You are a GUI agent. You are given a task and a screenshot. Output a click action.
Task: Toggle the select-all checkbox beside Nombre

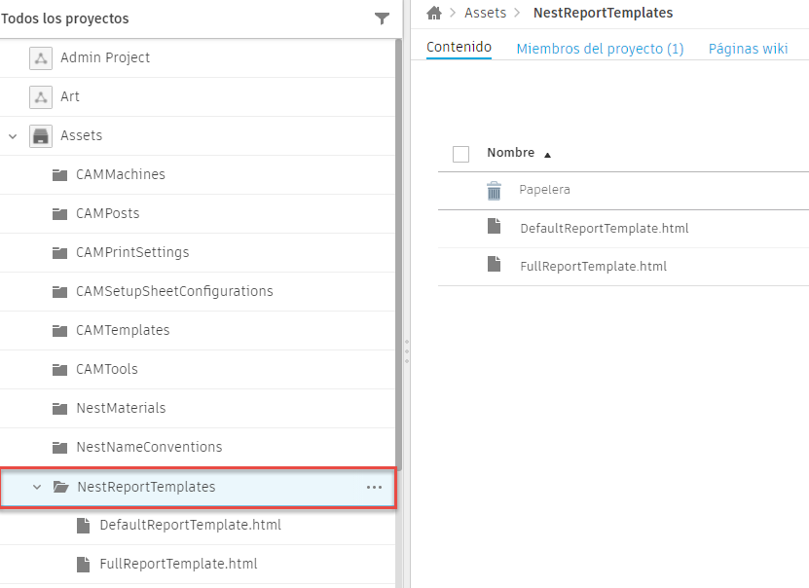click(461, 154)
